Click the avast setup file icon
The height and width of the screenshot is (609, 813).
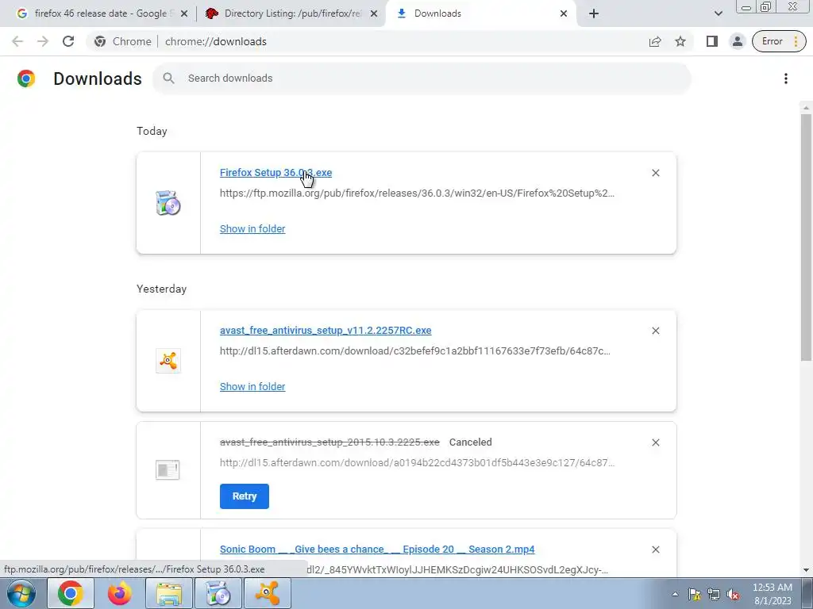point(168,361)
